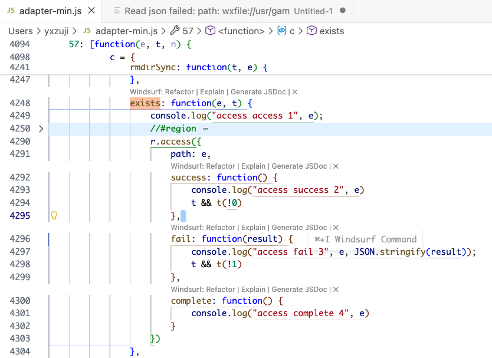Click Explain code lens above fail function
Screen dimensions: 492x358
253,228
